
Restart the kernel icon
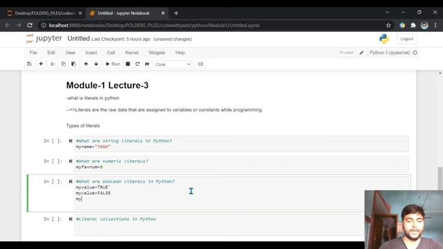pyautogui.click(x=137, y=64)
